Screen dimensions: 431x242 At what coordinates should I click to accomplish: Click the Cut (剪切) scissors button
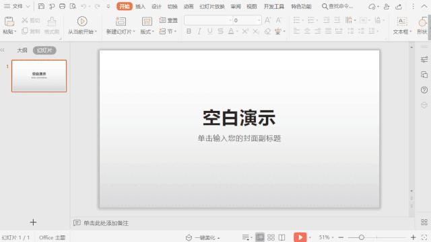[x=31, y=20]
